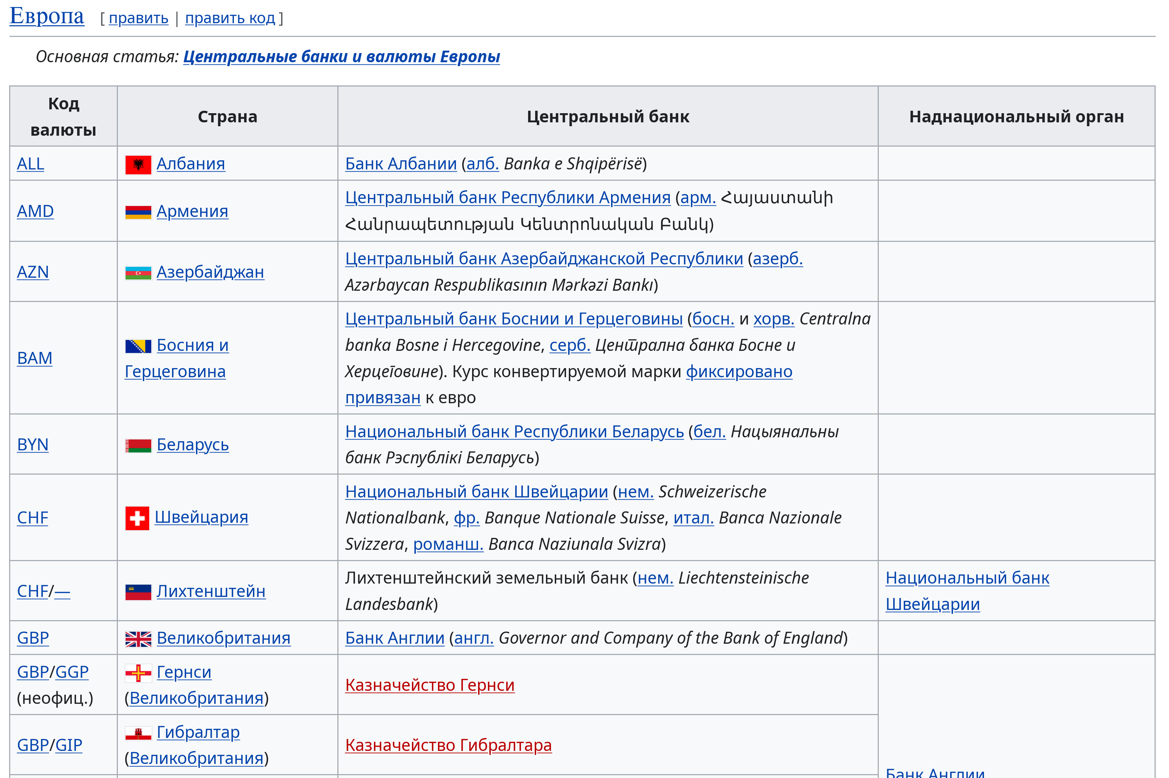The height and width of the screenshot is (778, 1169).
Task: Click the Gibraltar flag icon
Action: click(x=138, y=733)
